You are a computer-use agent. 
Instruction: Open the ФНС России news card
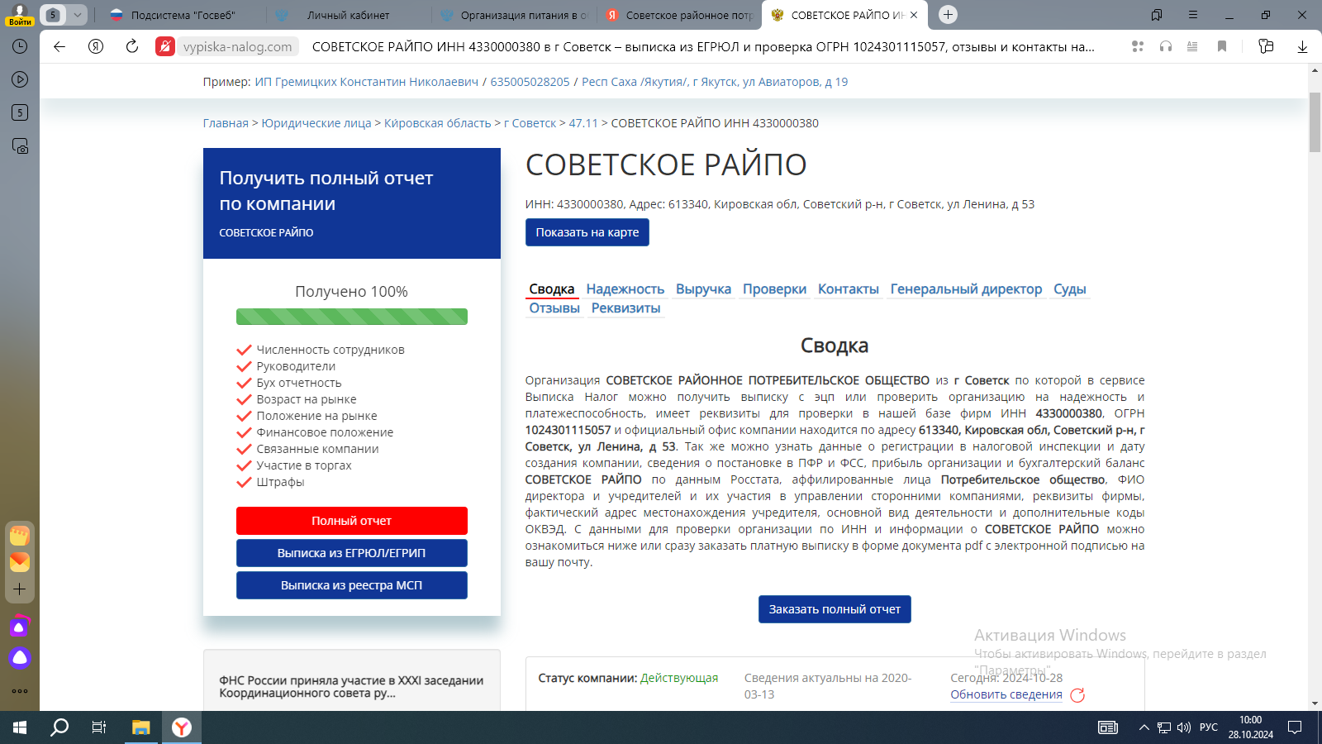pyautogui.click(x=352, y=680)
